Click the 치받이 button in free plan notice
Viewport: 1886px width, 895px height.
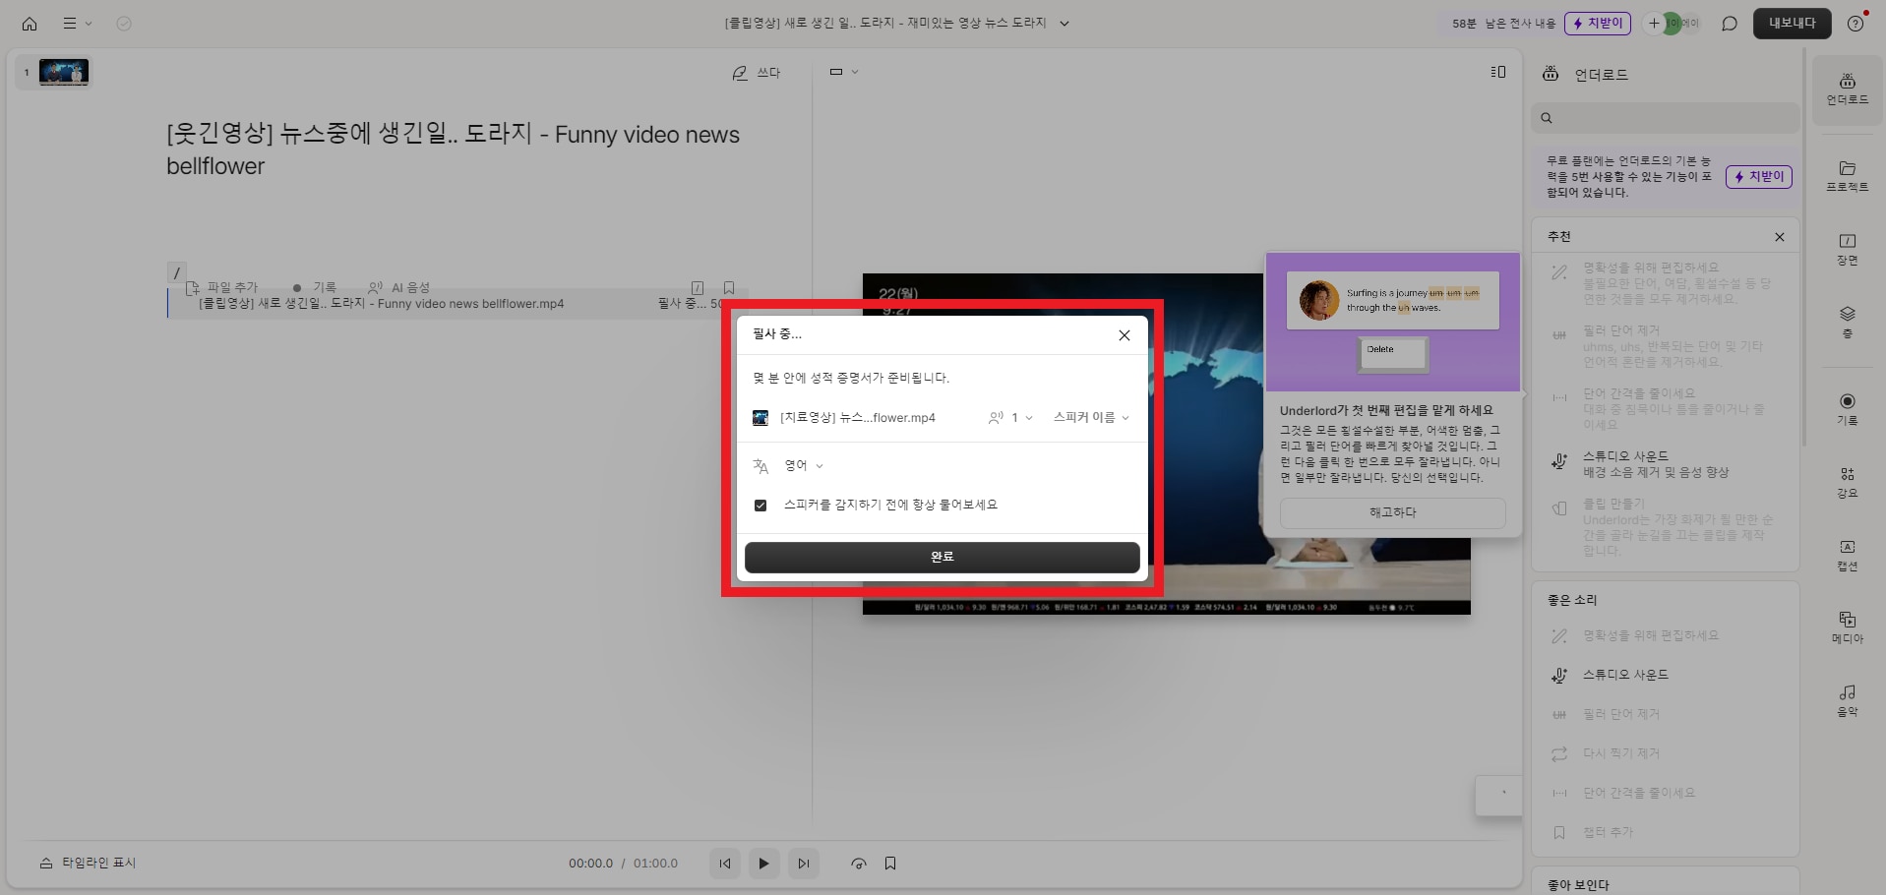pos(1759,177)
